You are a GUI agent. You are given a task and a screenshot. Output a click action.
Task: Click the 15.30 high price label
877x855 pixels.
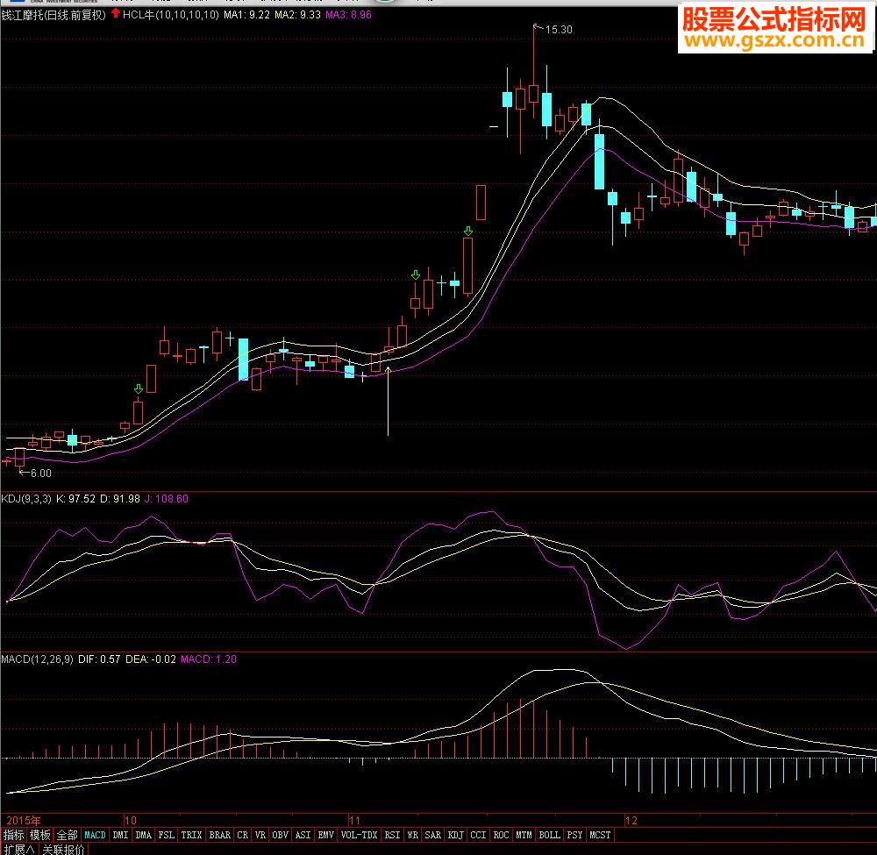[x=559, y=30]
